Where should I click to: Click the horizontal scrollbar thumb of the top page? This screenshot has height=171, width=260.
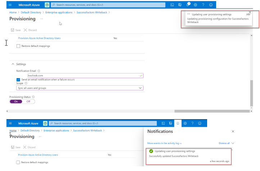point(212,111)
